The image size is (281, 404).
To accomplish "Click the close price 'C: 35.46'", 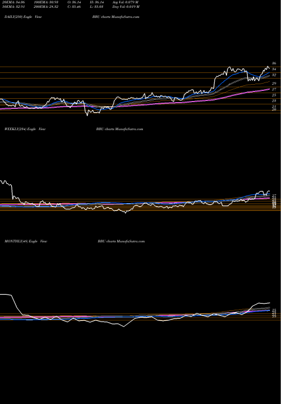I will click(x=75, y=7).
